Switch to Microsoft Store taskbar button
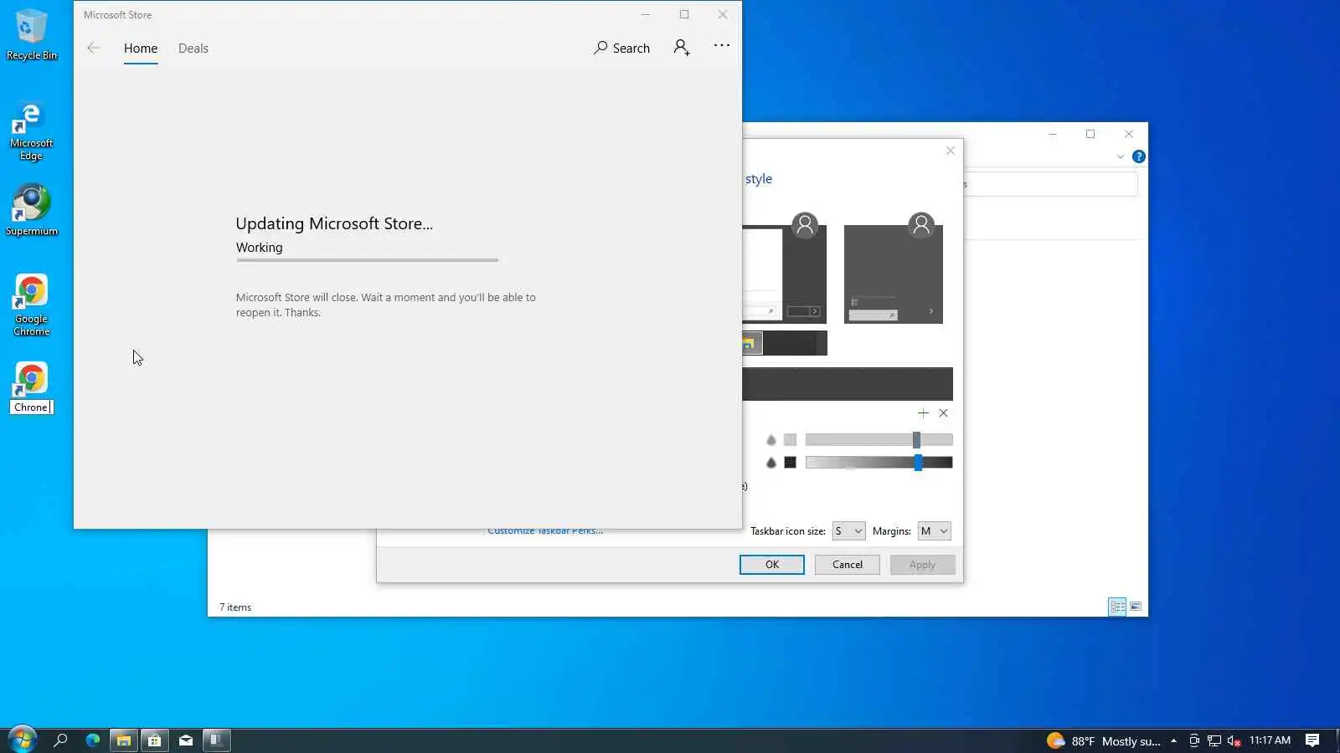 coord(154,740)
